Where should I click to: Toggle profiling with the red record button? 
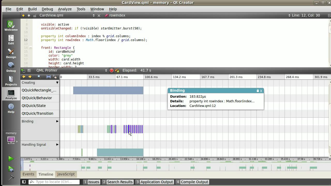(111, 70)
